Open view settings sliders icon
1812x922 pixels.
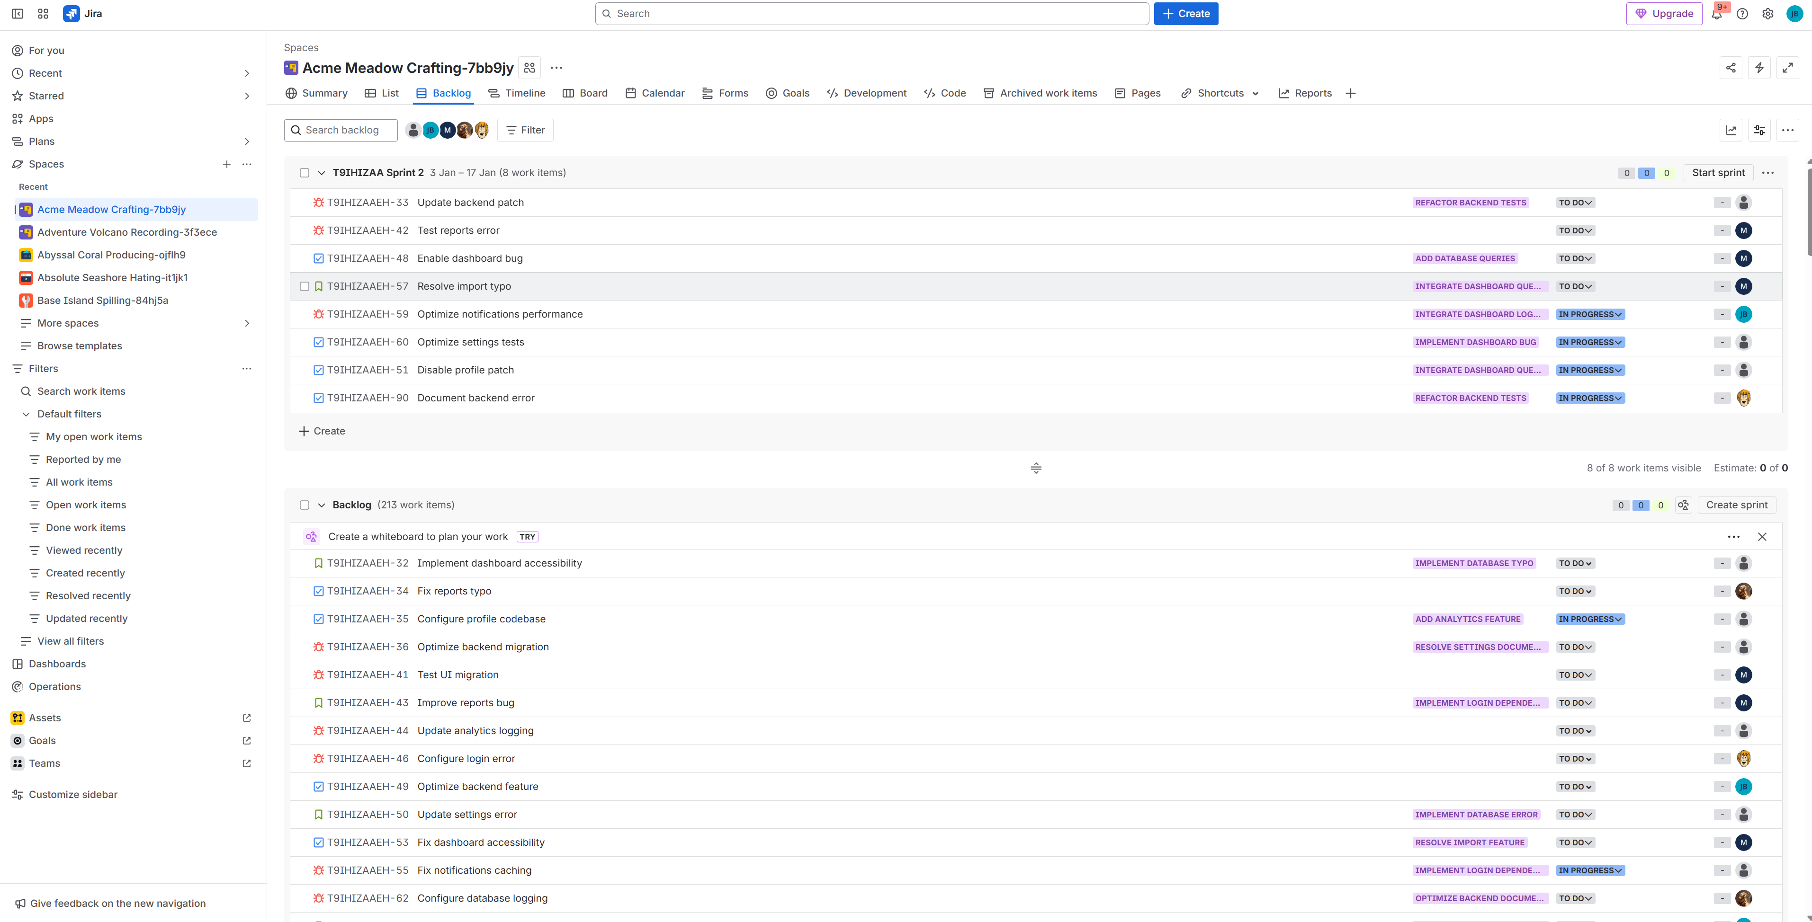click(x=1758, y=130)
